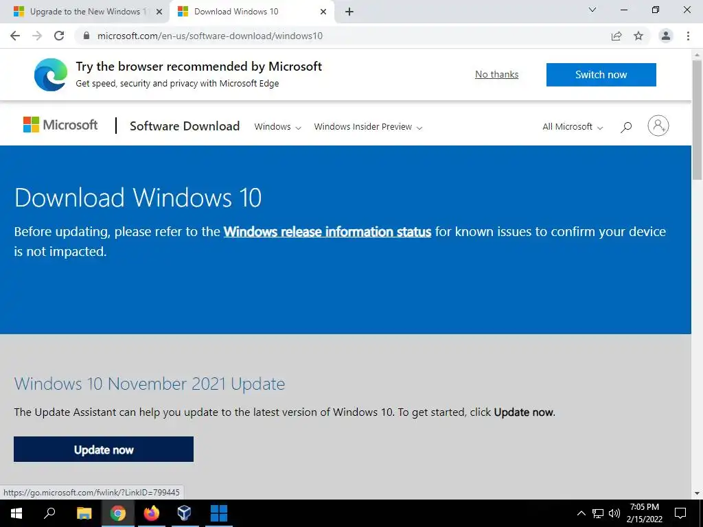Screen dimensions: 703x527
Task: Click the Microsoft logo
Action: 60,125
